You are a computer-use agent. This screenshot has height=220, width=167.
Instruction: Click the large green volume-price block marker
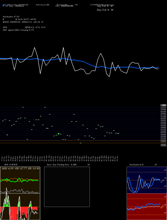point(59,134)
